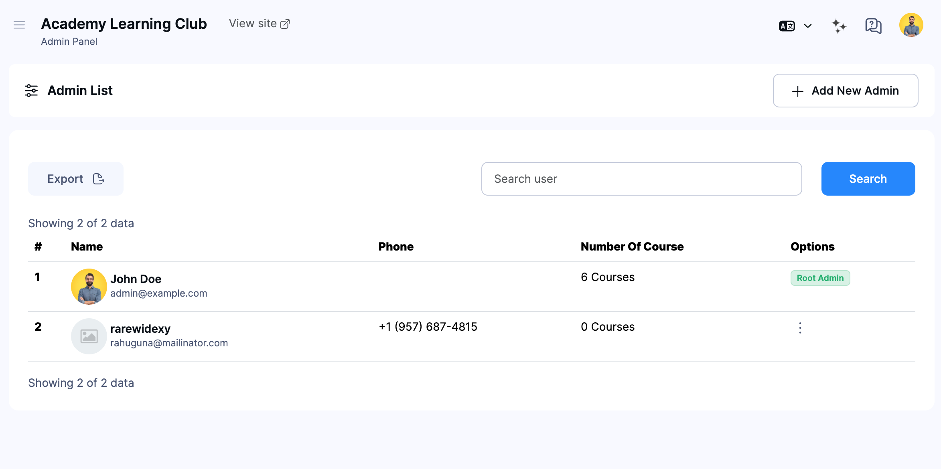Click John Doe's yellow avatar photo
The height and width of the screenshot is (469, 941).
click(x=89, y=286)
